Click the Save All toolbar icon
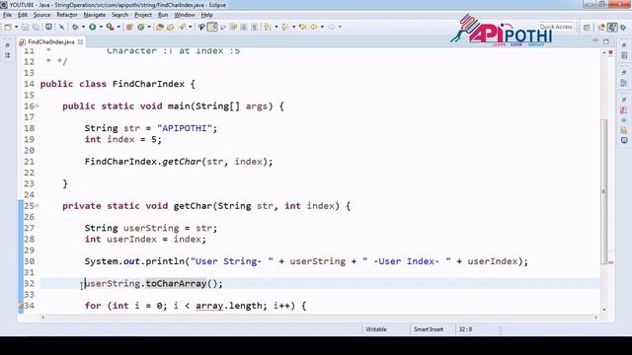Screen dimensions: 632x355 [36, 27]
